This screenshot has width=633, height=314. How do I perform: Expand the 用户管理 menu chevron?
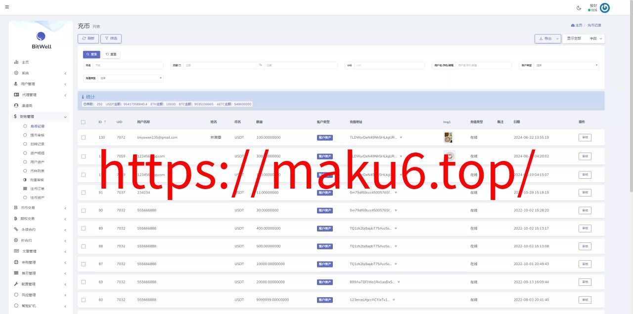click(65, 84)
